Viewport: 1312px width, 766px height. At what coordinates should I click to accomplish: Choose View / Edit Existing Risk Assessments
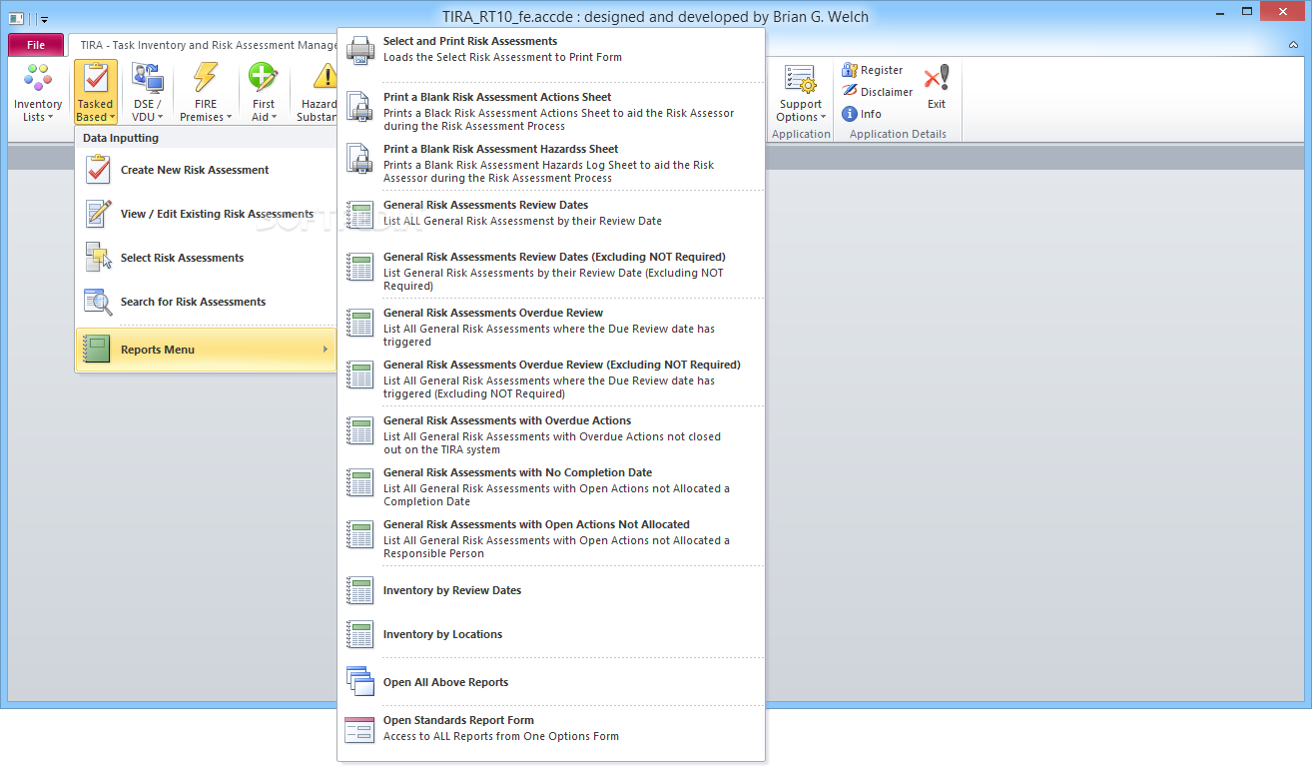[x=206, y=214]
